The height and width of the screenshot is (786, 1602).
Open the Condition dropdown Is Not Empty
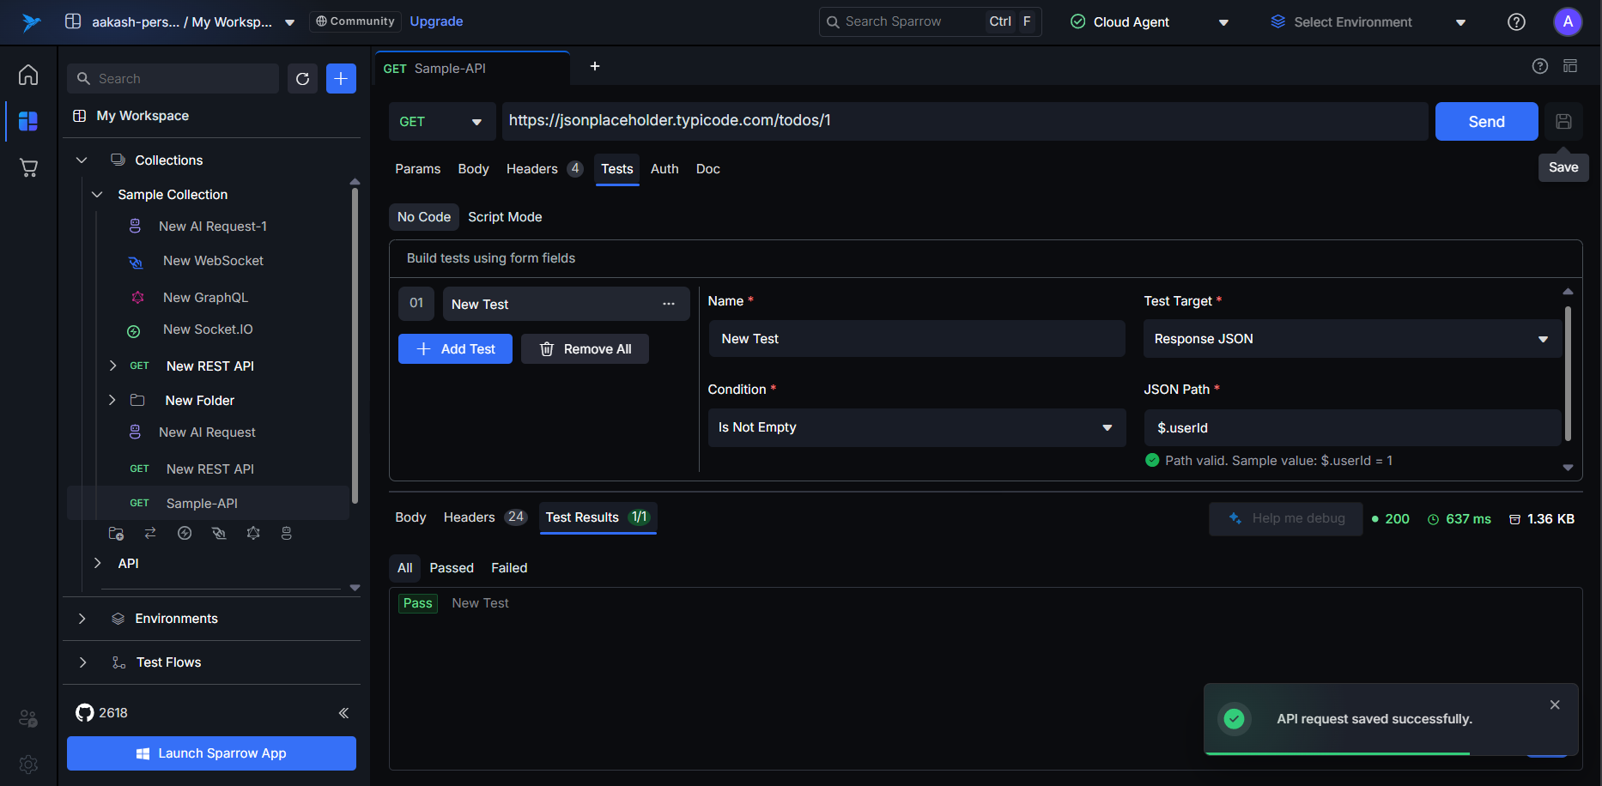915,427
